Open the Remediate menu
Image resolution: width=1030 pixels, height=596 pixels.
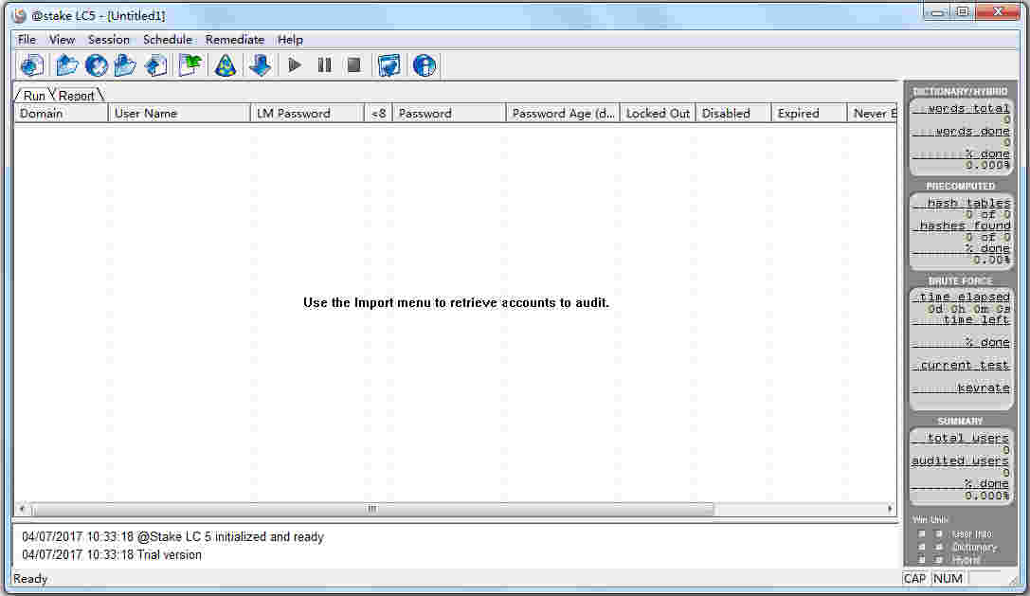pyautogui.click(x=234, y=40)
